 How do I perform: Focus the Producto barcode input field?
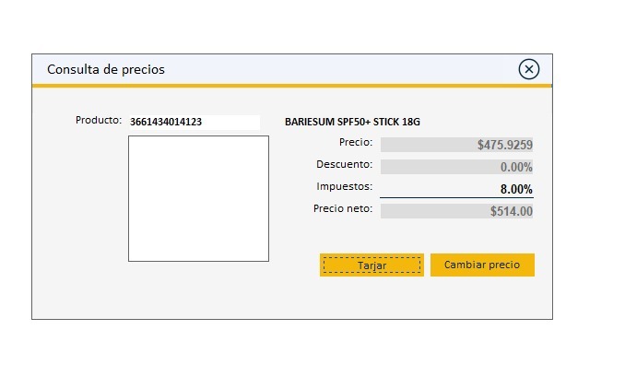pos(194,122)
